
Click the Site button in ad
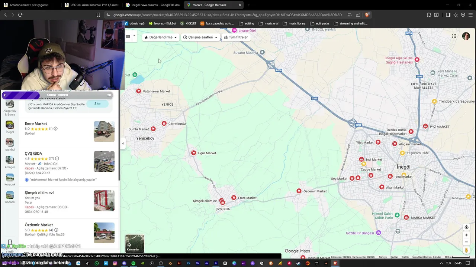click(x=97, y=104)
